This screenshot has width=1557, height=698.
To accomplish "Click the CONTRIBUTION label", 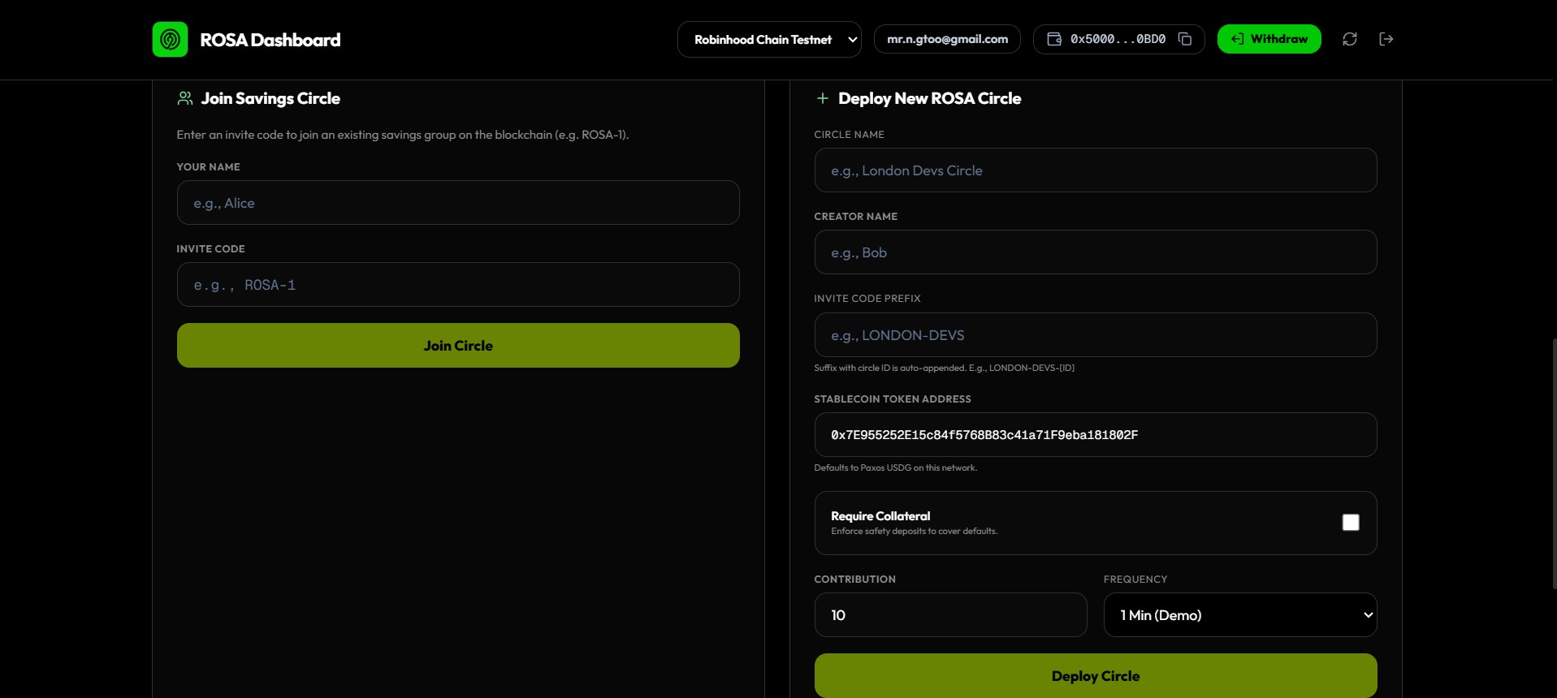I will click(854, 580).
